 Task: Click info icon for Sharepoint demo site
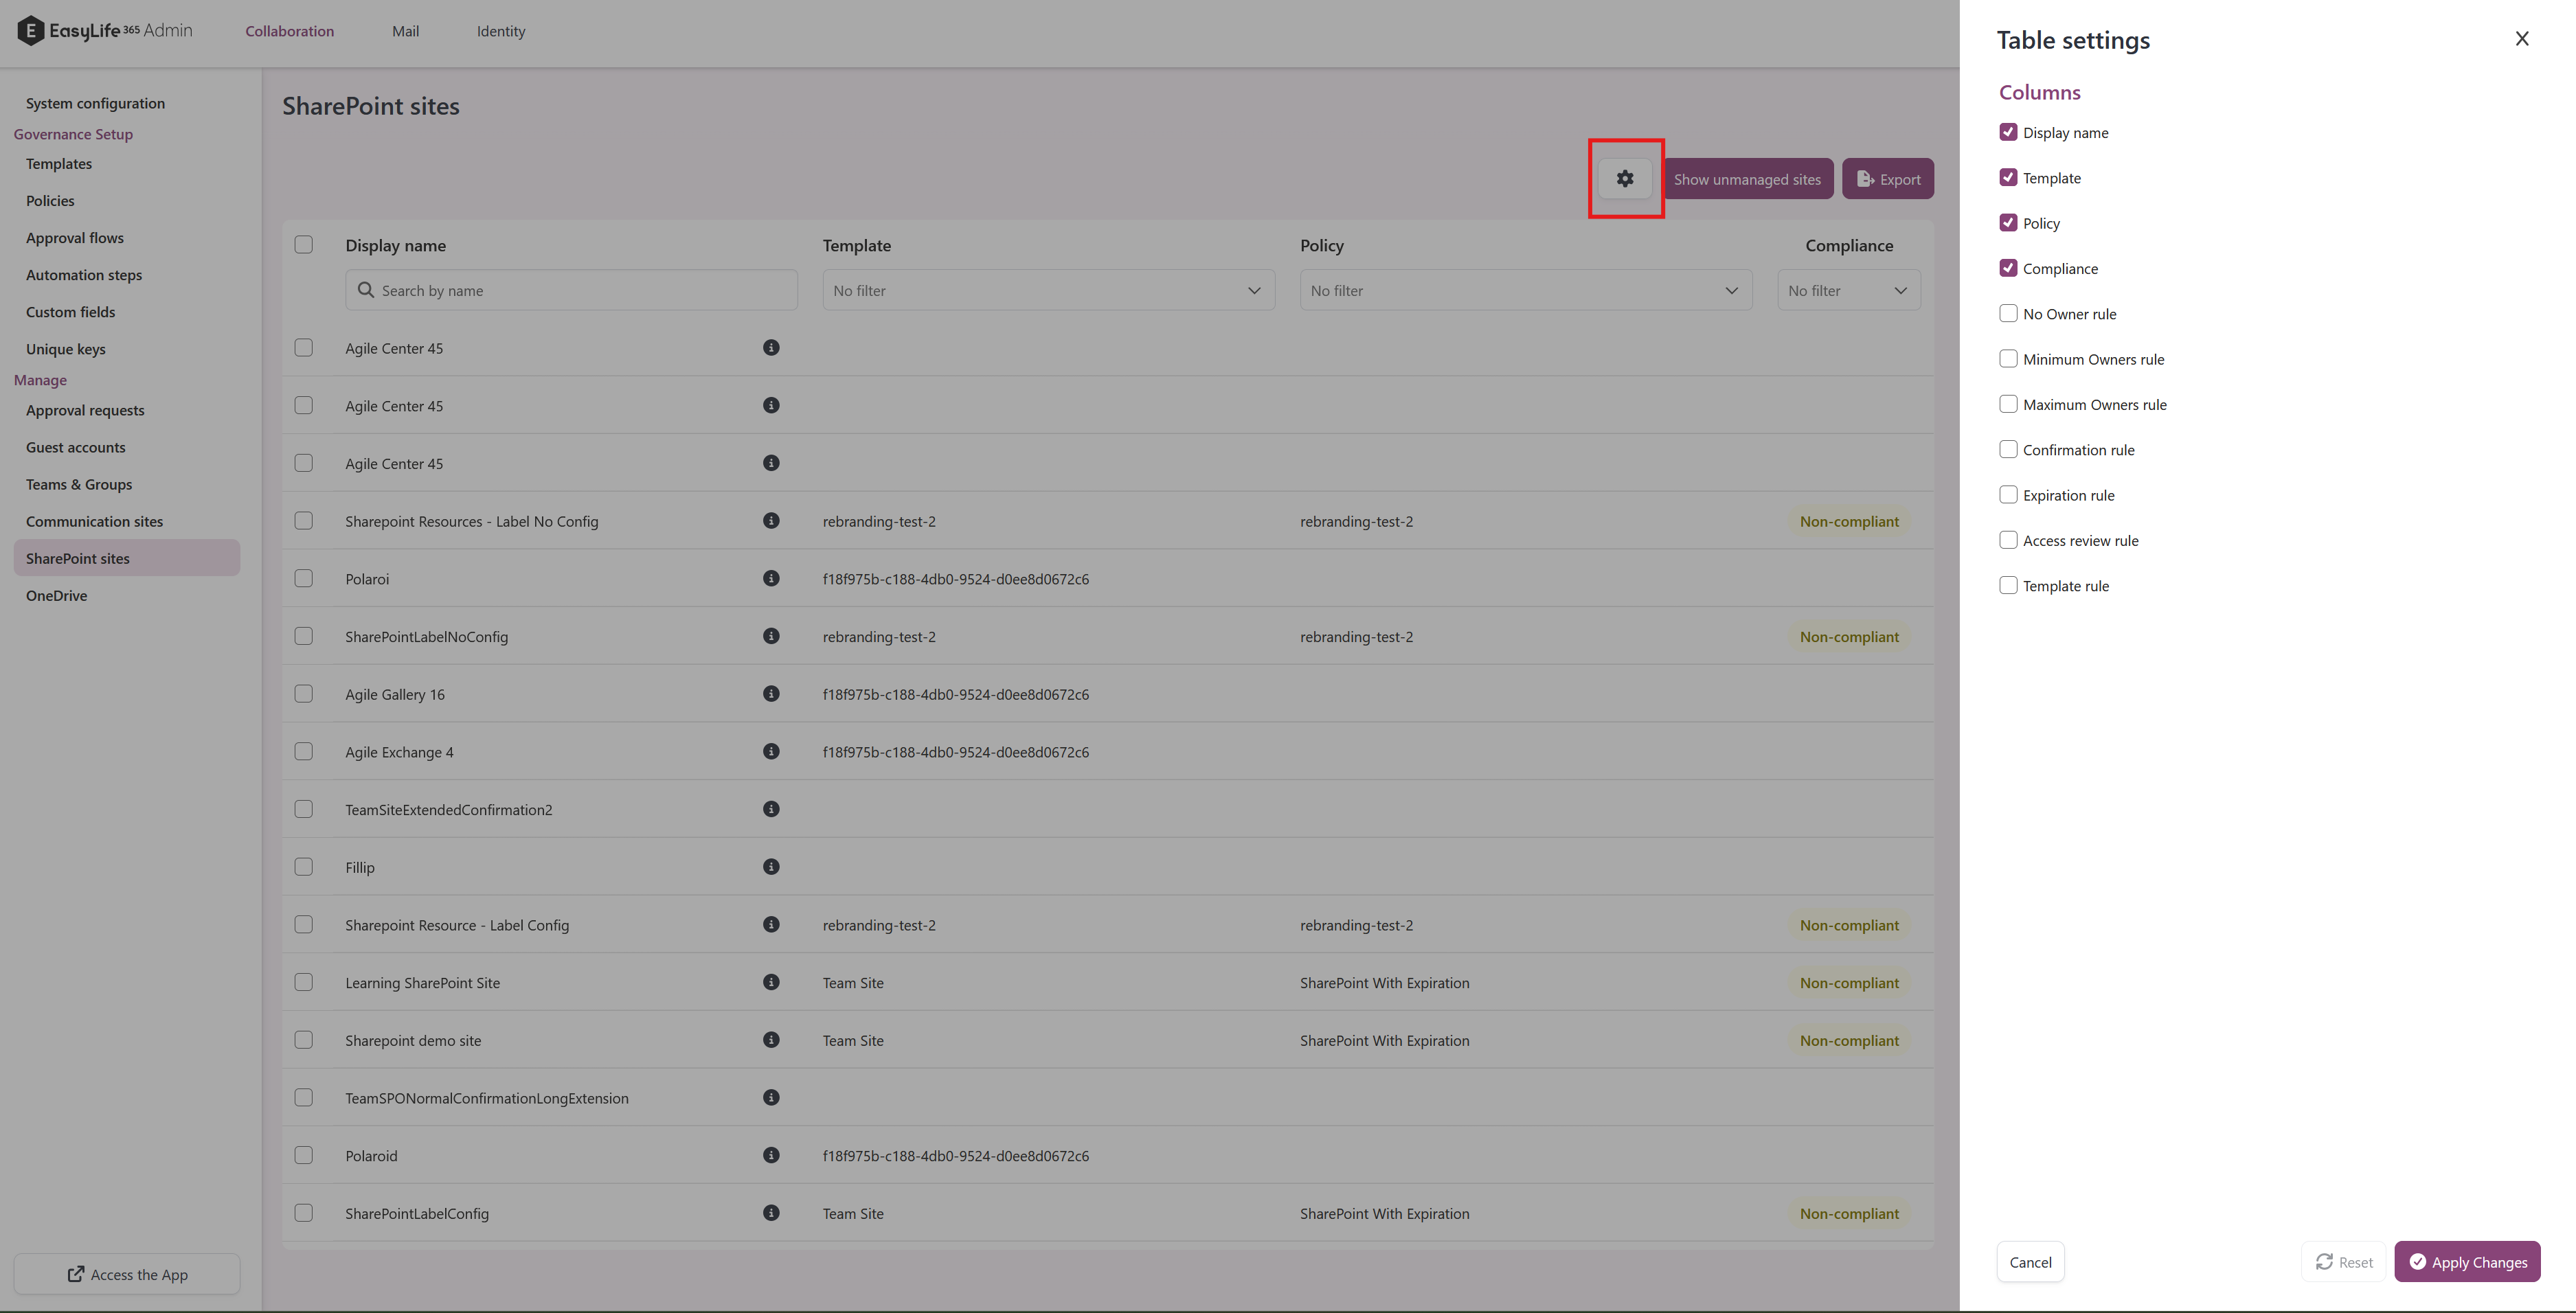click(770, 1040)
